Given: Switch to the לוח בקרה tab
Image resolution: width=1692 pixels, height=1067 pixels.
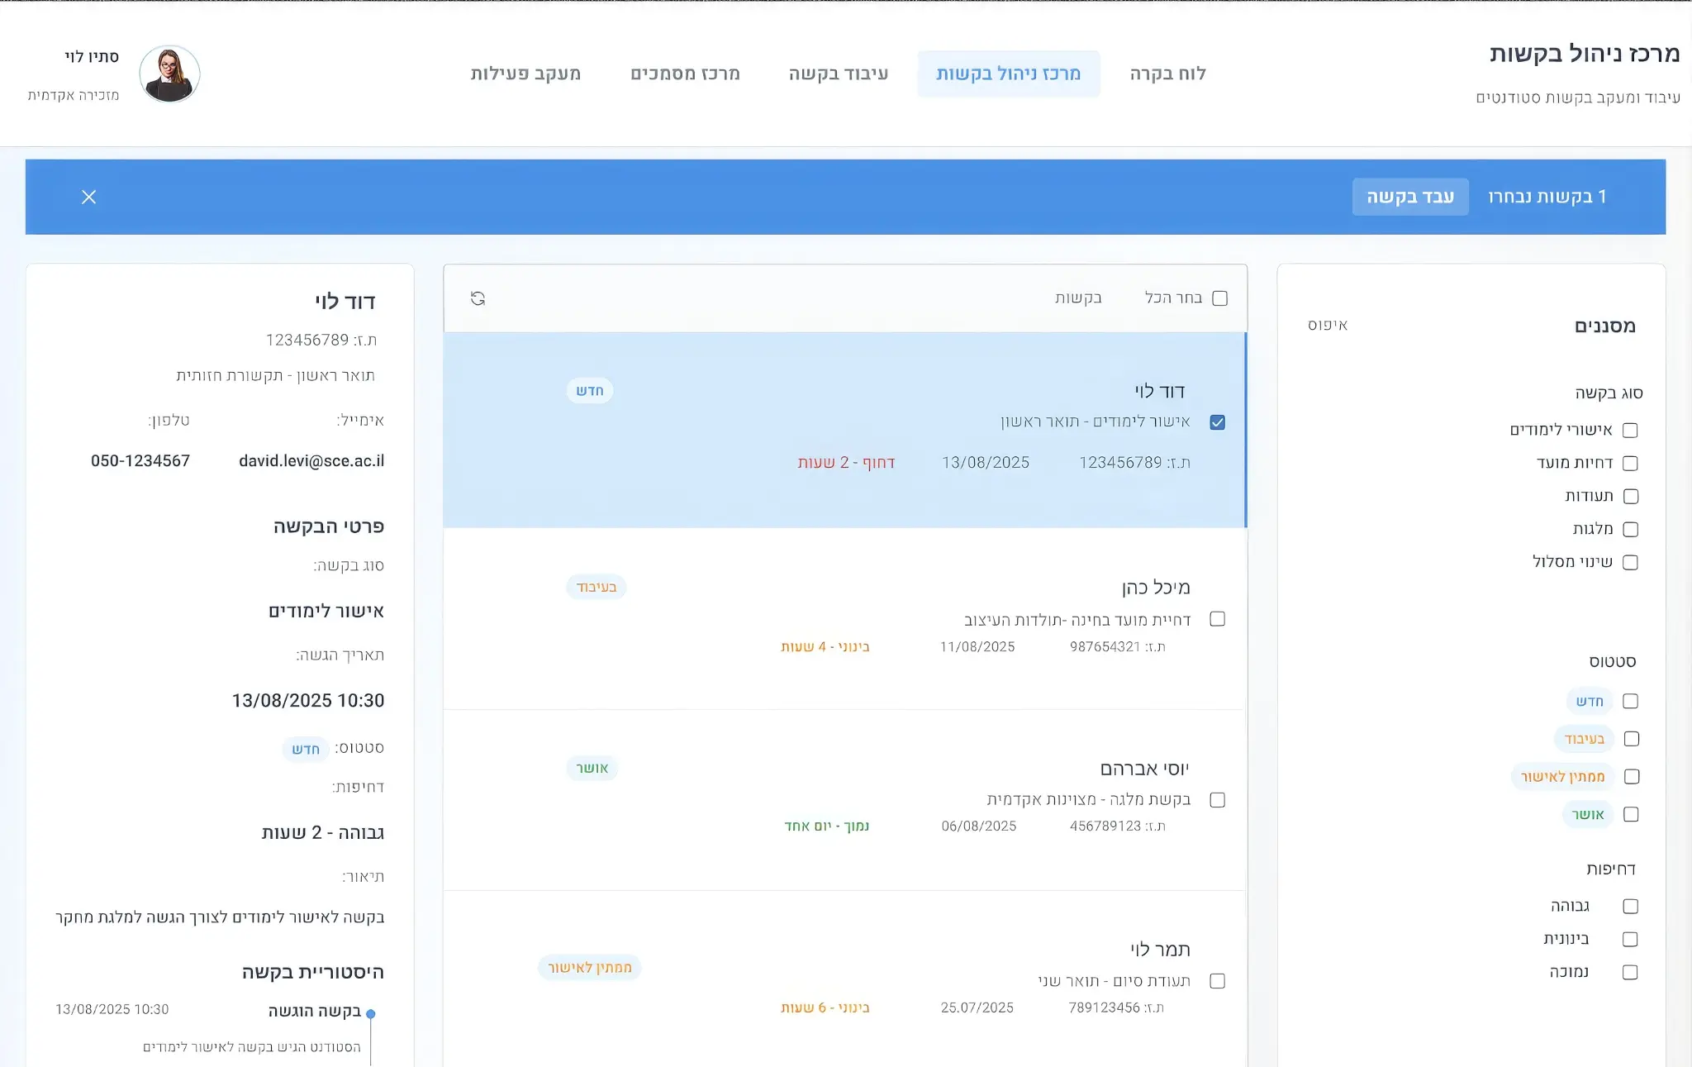Looking at the screenshot, I should (x=1166, y=73).
